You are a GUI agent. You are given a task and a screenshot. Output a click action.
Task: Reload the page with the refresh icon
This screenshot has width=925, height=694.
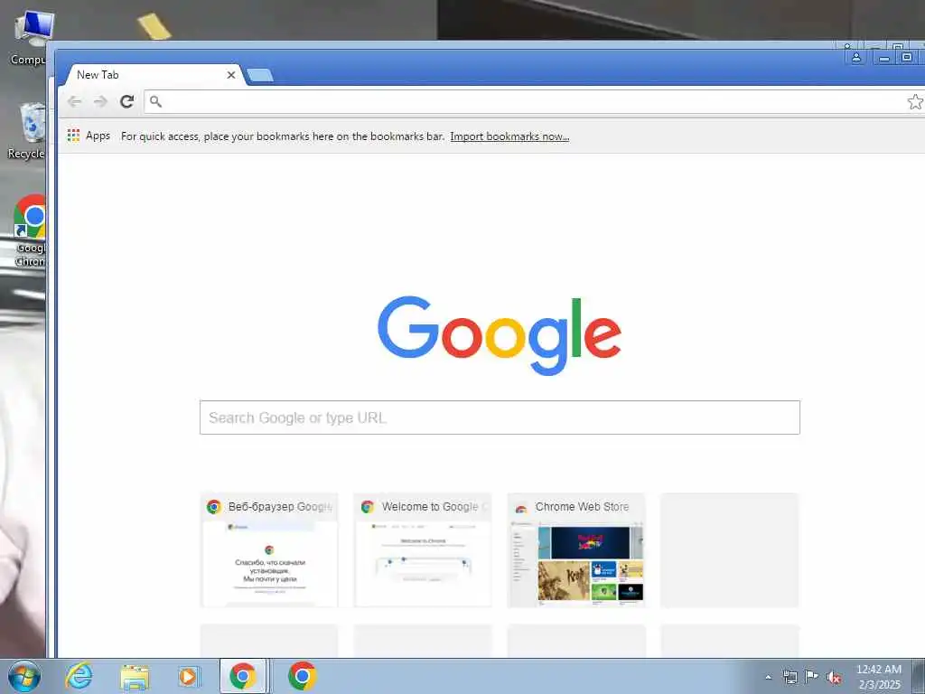[126, 101]
